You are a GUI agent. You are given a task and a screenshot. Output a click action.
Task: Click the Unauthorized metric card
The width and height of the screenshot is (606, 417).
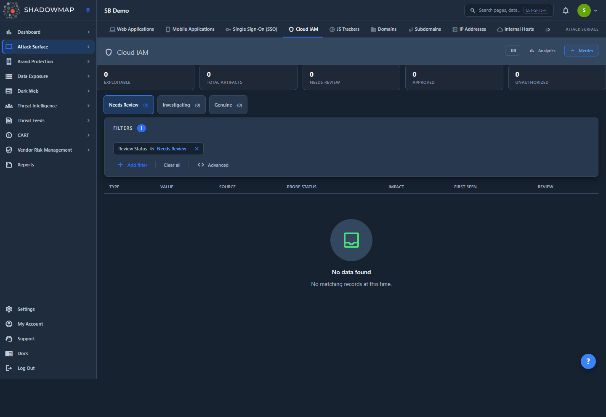point(557,78)
